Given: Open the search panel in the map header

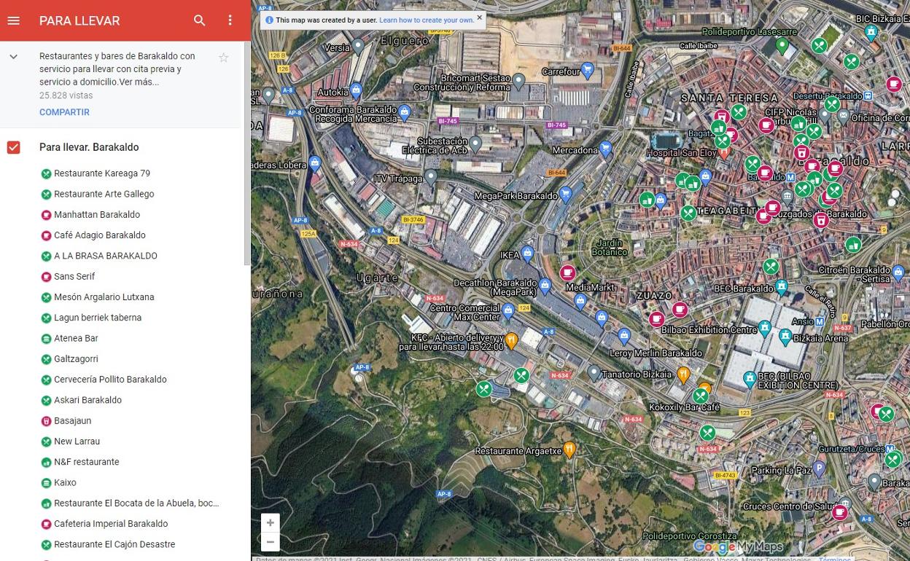Looking at the screenshot, I should tap(199, 20).
